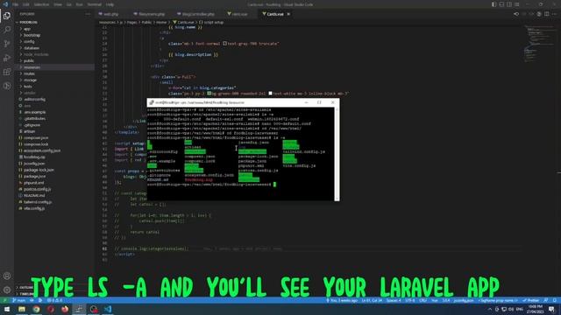Open phpunit.xml in the explorer
The image size is (561, 315).
click(33, 183)
